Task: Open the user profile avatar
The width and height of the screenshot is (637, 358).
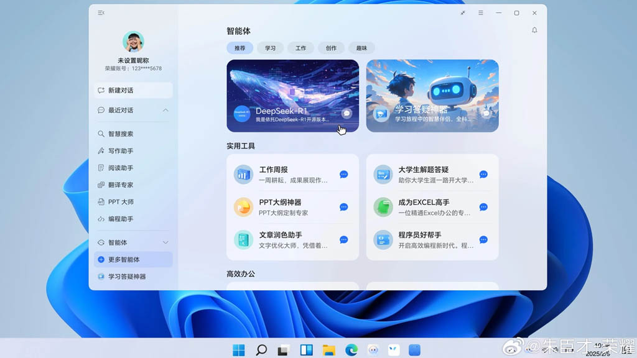Action: coord(133,42)
